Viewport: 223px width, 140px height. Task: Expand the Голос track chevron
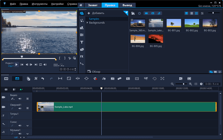click(28, 126)
